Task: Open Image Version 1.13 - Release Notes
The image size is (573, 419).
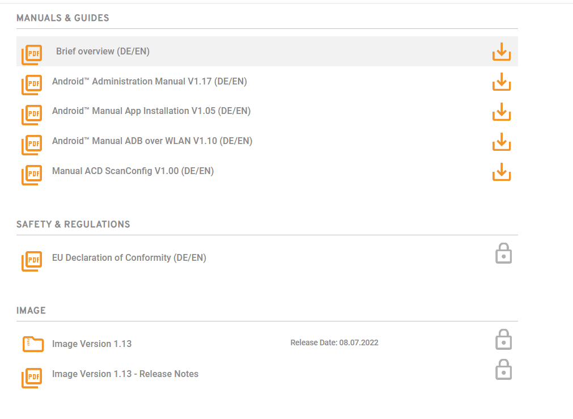Action: click(x=125, y=374)
